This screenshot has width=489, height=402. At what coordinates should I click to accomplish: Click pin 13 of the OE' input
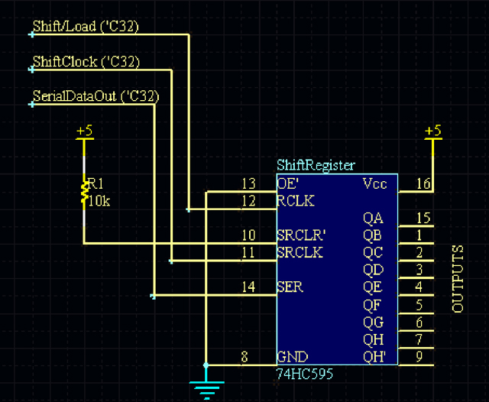click(248, 183)
